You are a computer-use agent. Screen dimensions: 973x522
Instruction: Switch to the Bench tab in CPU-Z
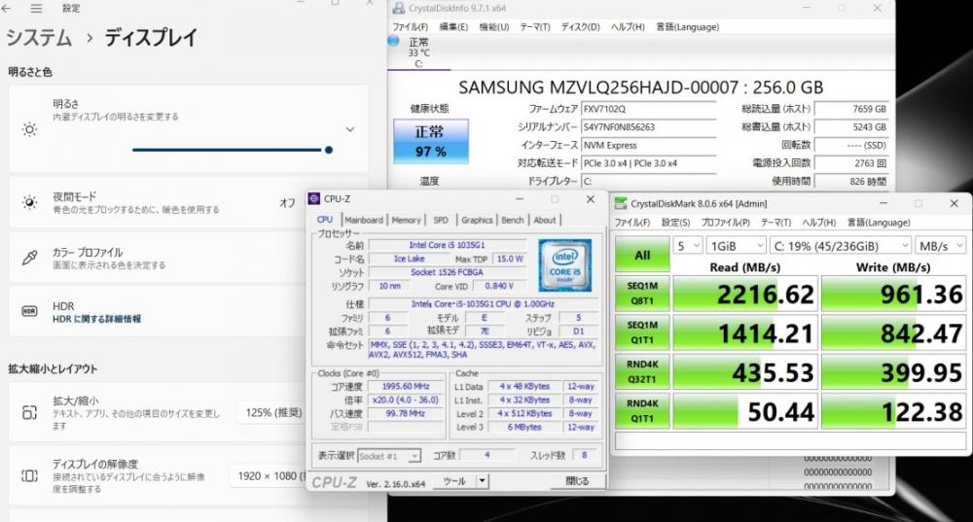coord(512,220)
